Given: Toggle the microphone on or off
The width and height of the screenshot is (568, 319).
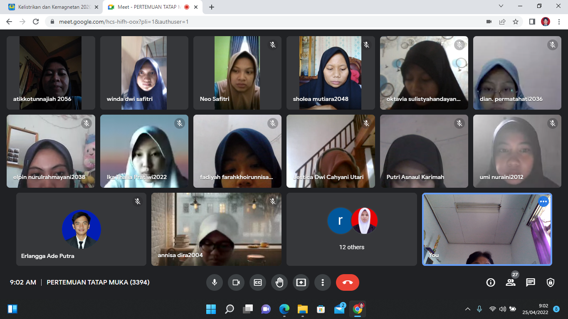Looking at the screenshot, I should pos(215,282).
